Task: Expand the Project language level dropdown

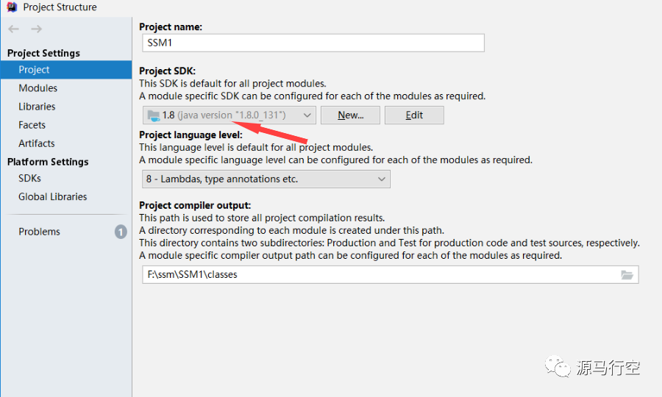Action: tap(266, 179)
